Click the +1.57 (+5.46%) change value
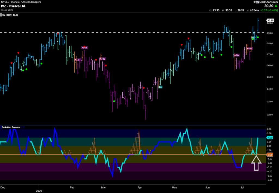Viewport: 279px width, 193px height. point(269,10)
